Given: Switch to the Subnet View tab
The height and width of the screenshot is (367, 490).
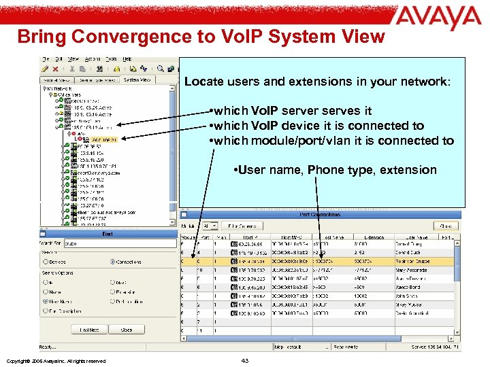Looking at the screenshot, I should (x=57, y=80).
